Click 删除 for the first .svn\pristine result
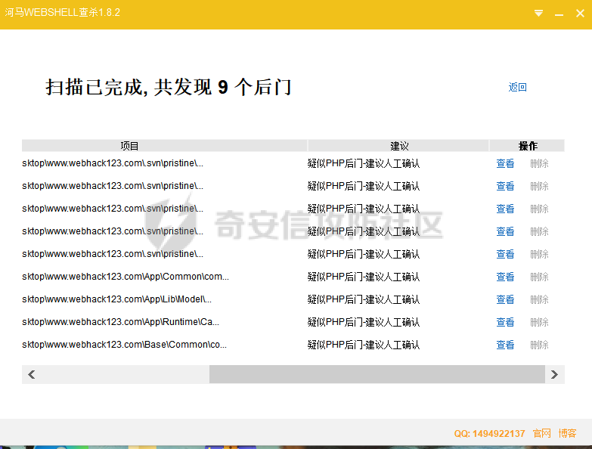 [539, 163]
